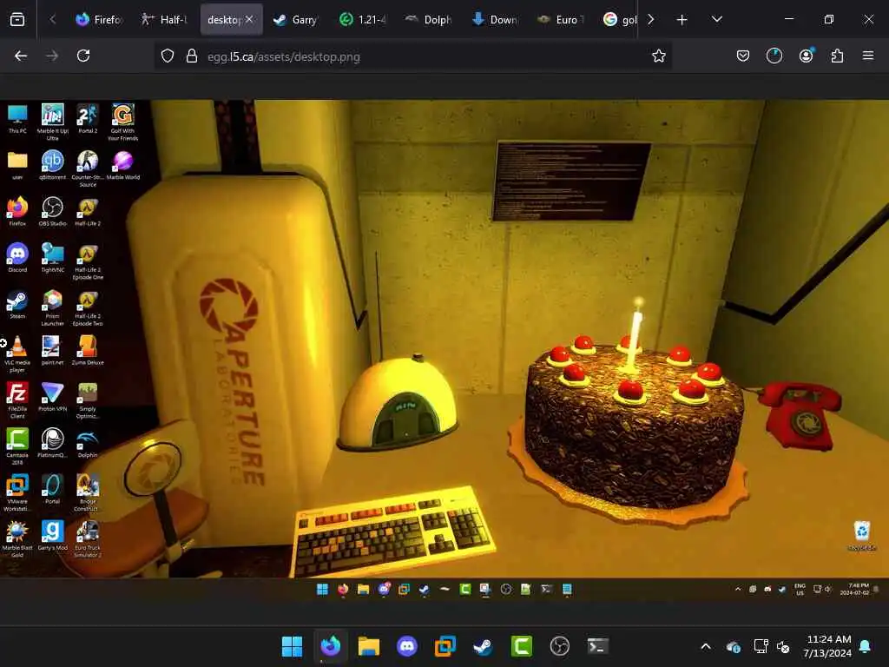The width and height of the screenshot is (889, 667).
Task: Open Steam from the Windows taskbar
Action: [x=483, y=646]
